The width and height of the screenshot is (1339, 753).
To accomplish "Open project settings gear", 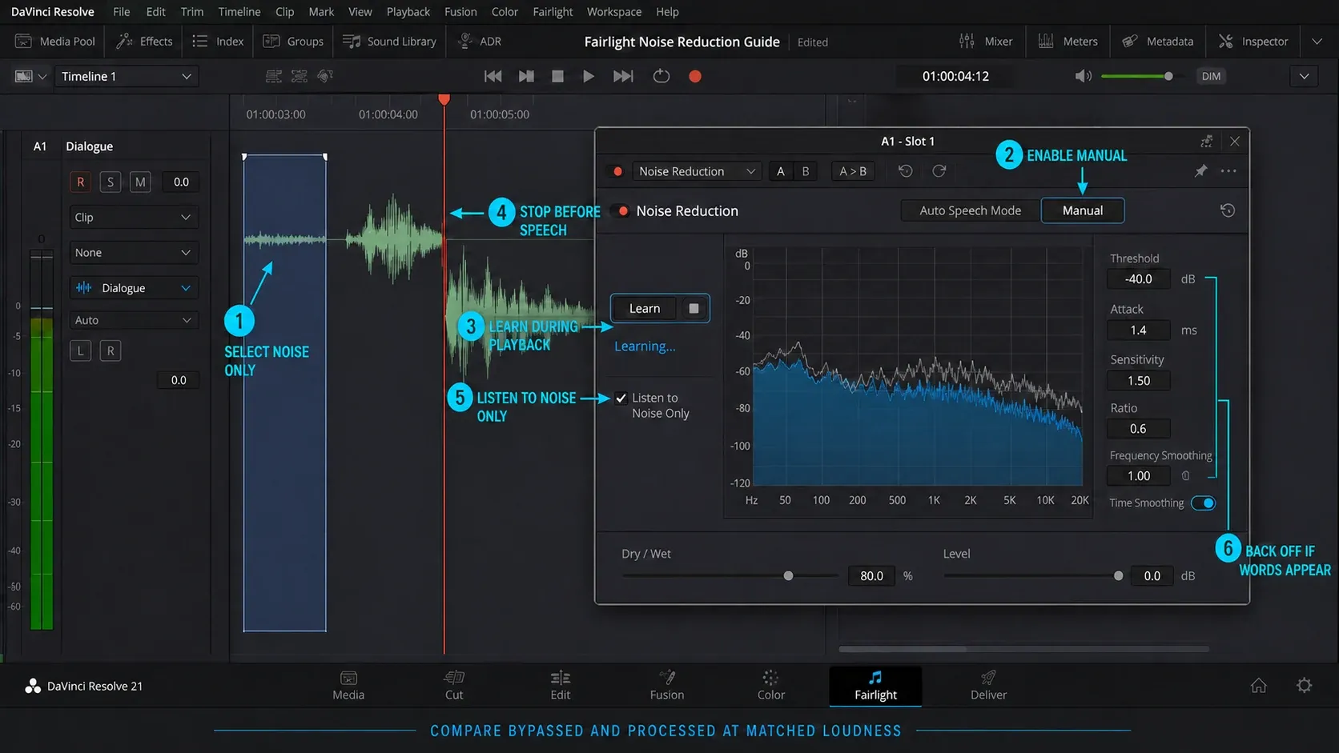I will point(1305,686).
